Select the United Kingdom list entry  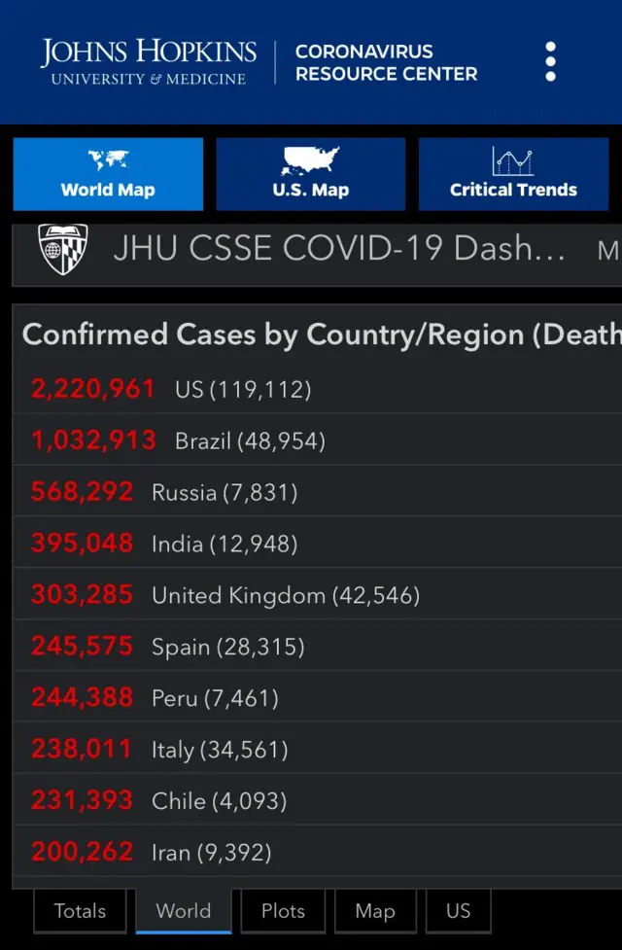(x=318, y=594)
